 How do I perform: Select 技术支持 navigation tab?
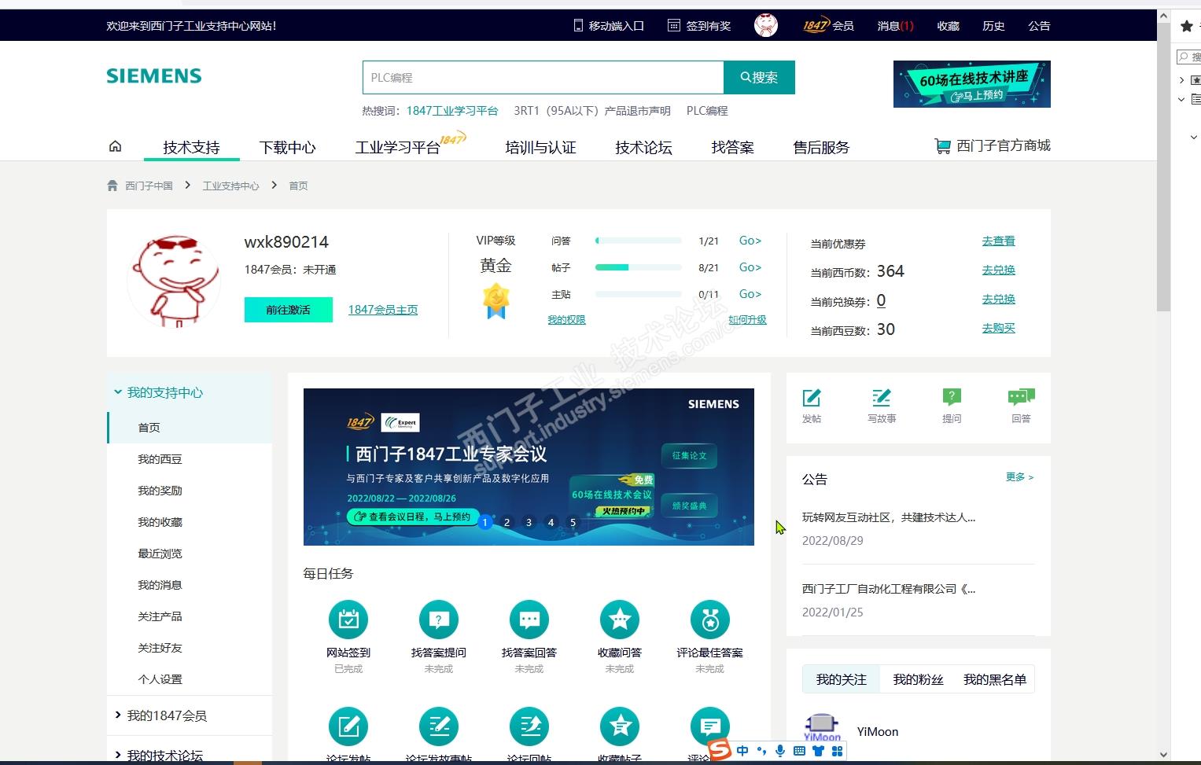coord(191,147)
